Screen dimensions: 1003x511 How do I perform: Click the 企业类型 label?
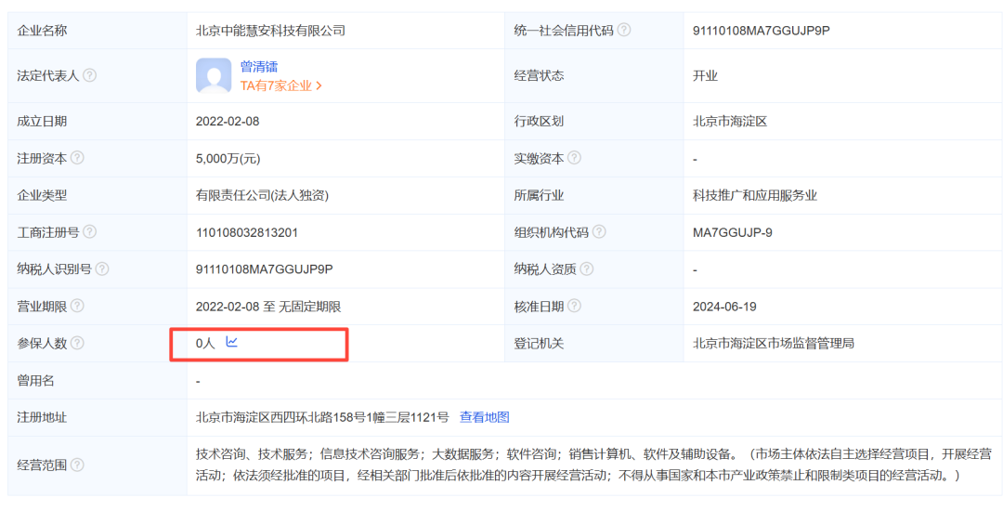(x=42, y=196)
